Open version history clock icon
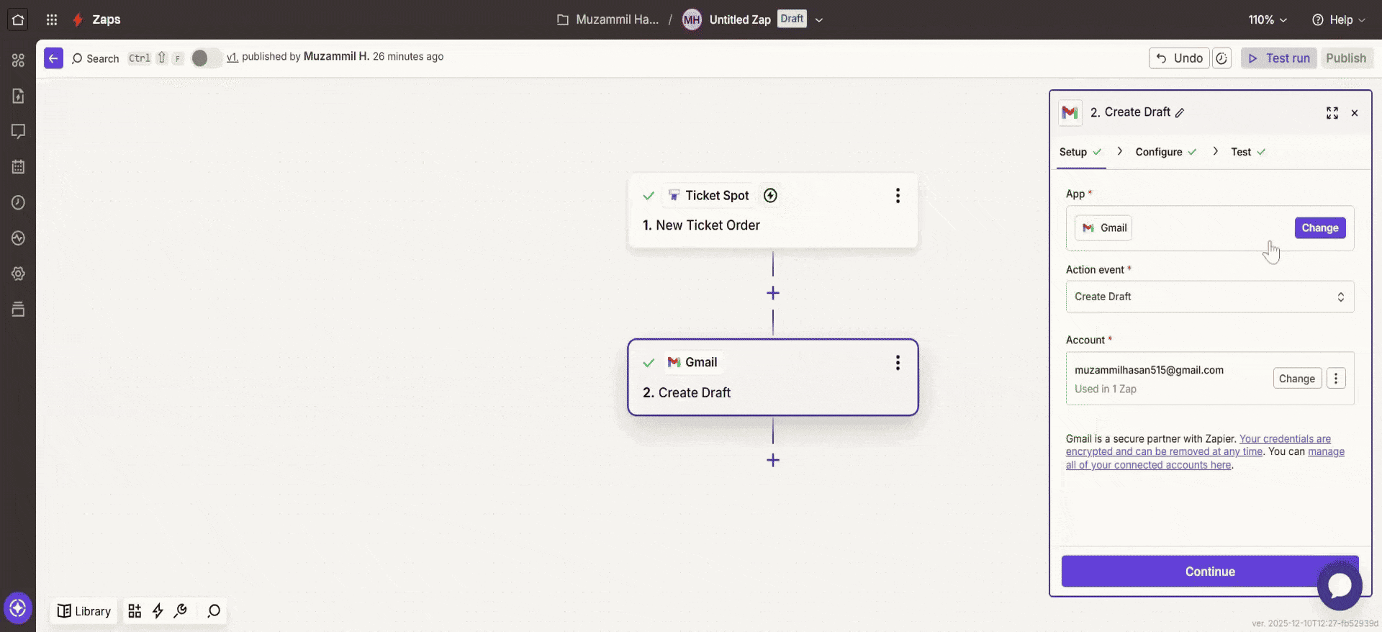The image size is (1382, 632). coord(1222,58)
